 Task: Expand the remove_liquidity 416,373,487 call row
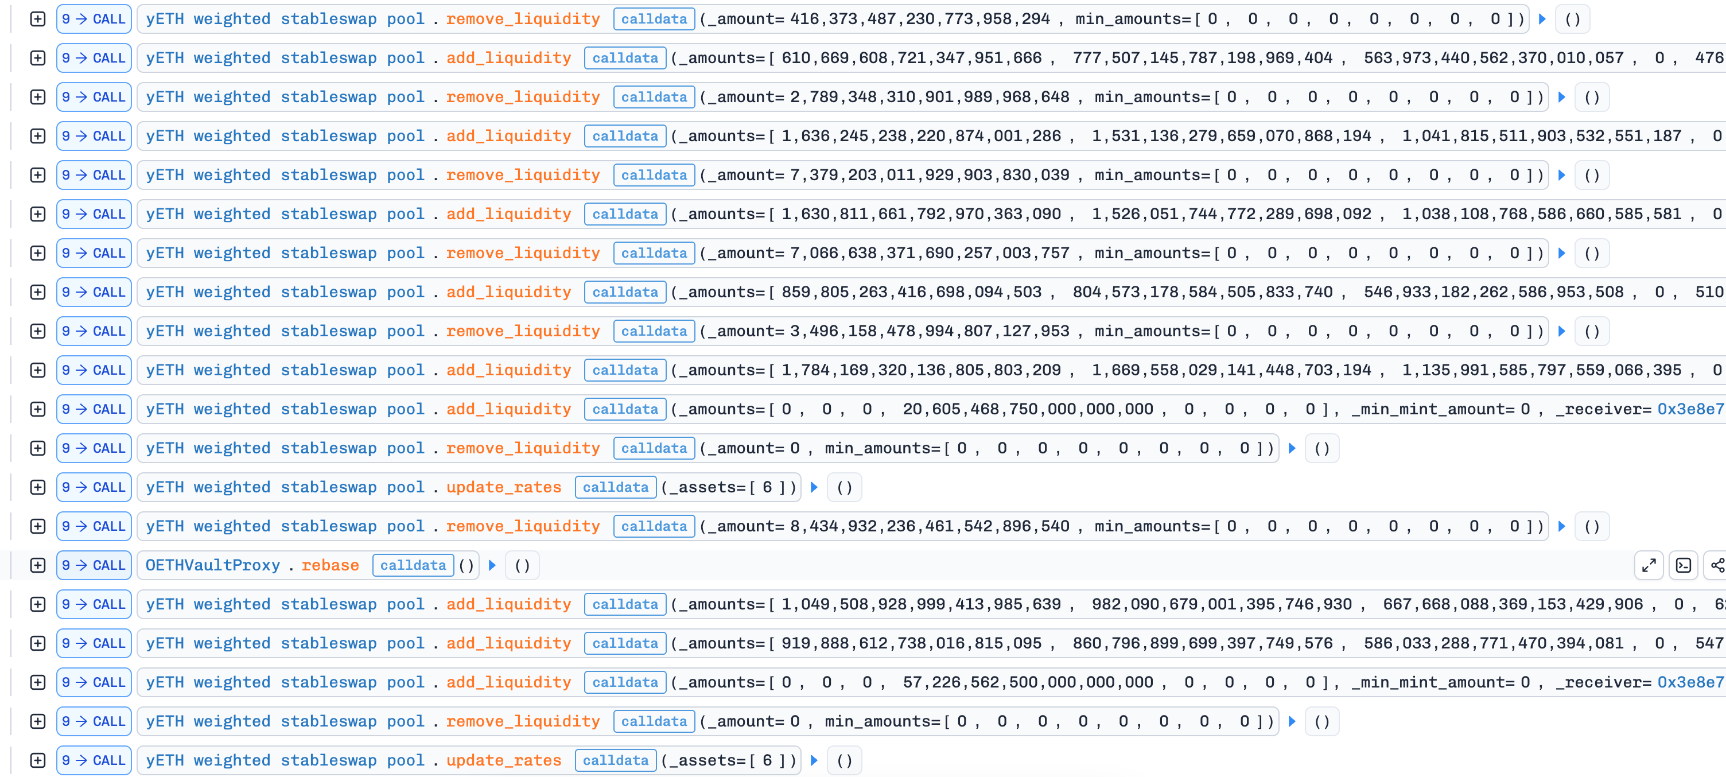click(x=38, y=19)
